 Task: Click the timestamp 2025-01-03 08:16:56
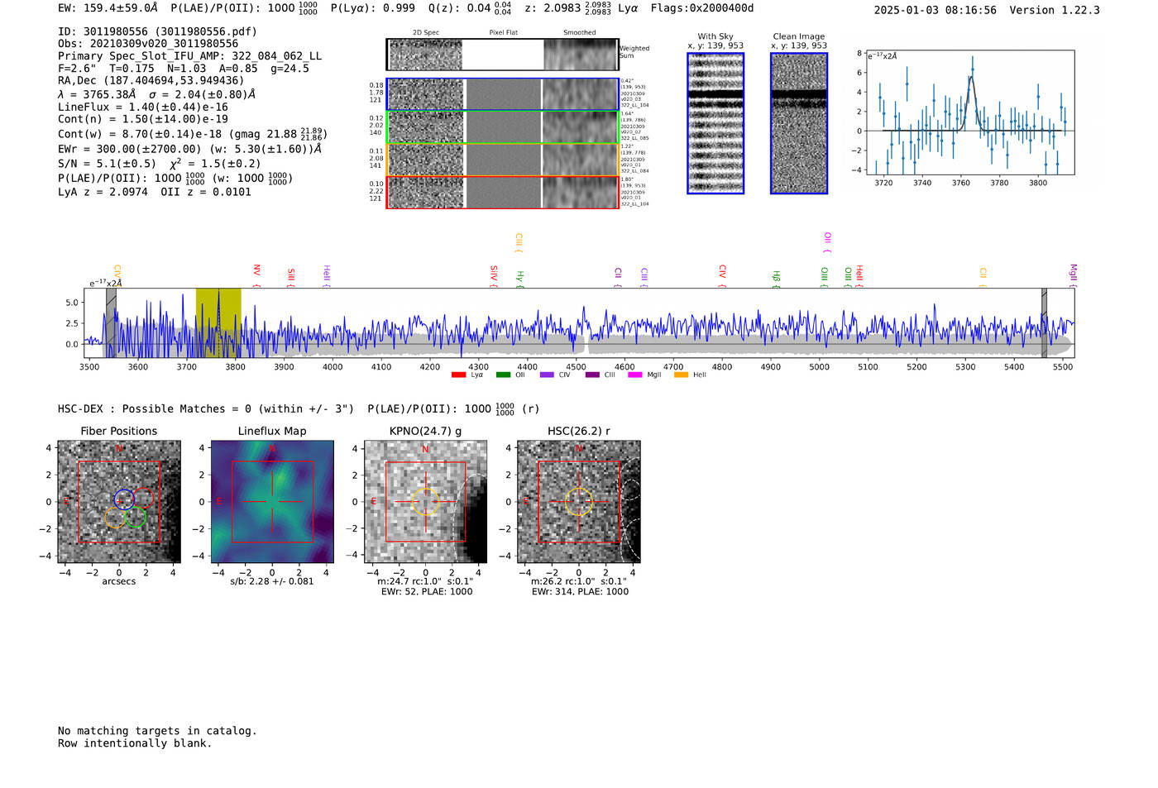point(935,10)
